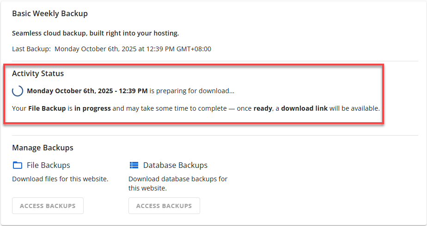Click the bold "in progress" text
Viewport: 427px width, 226px height.
pos(92,109)
